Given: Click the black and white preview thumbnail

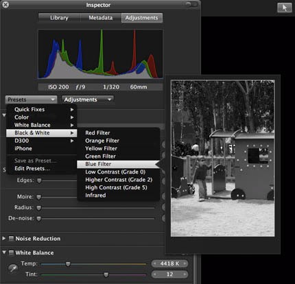Looking at the screenshot, I should pos(223,158).
